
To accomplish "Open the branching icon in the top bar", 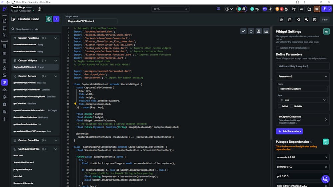I will coord(294,9).
